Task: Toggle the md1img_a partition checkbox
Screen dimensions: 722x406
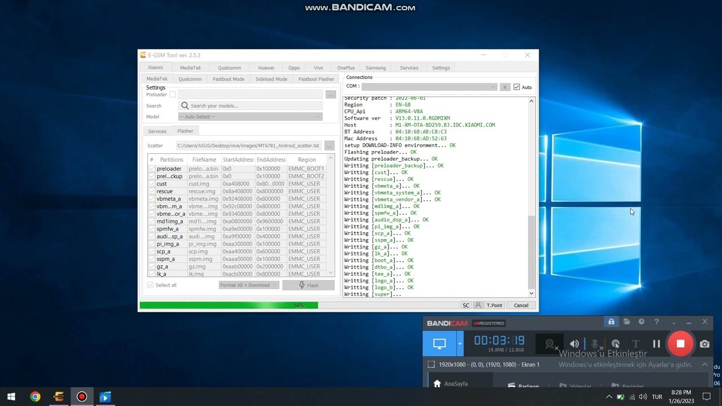Action: pos(152,222)
